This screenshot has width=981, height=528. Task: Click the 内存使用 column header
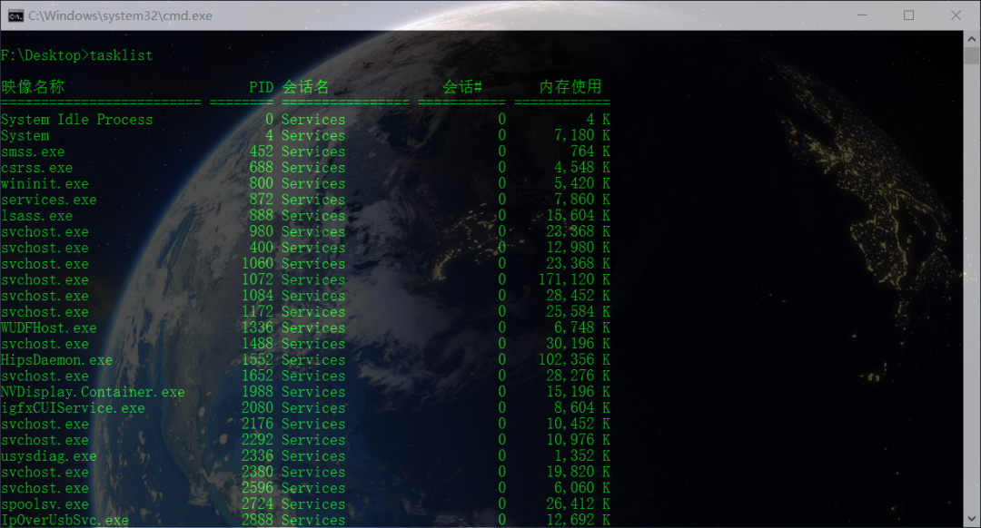point(570,87)
